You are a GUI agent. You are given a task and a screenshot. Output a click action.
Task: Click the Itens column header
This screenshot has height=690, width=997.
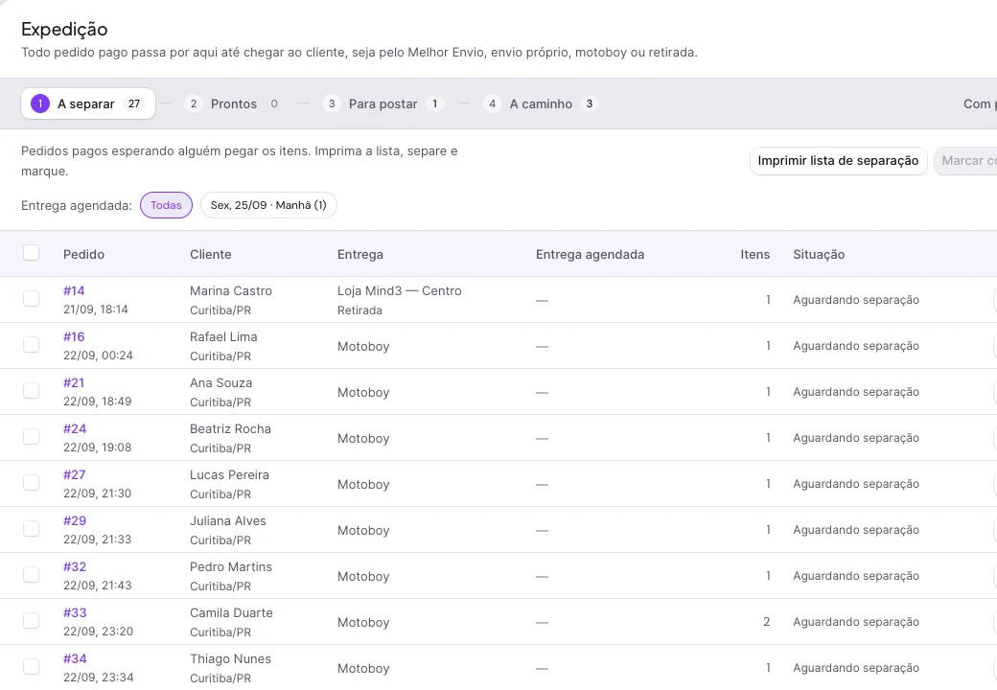pos(754,254)
